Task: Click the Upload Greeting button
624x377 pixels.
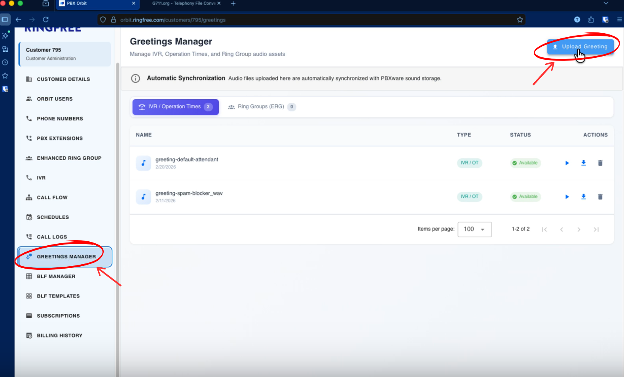Action: click(580, 47)
